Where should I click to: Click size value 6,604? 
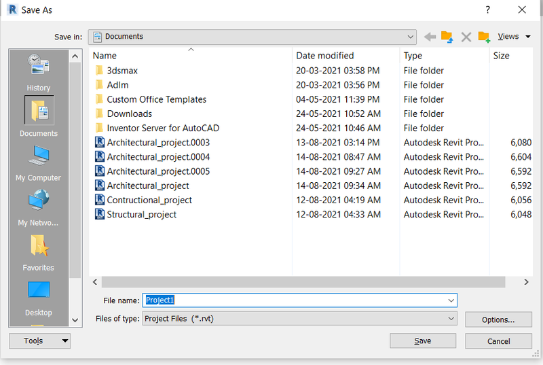click(x=521, y=157)
